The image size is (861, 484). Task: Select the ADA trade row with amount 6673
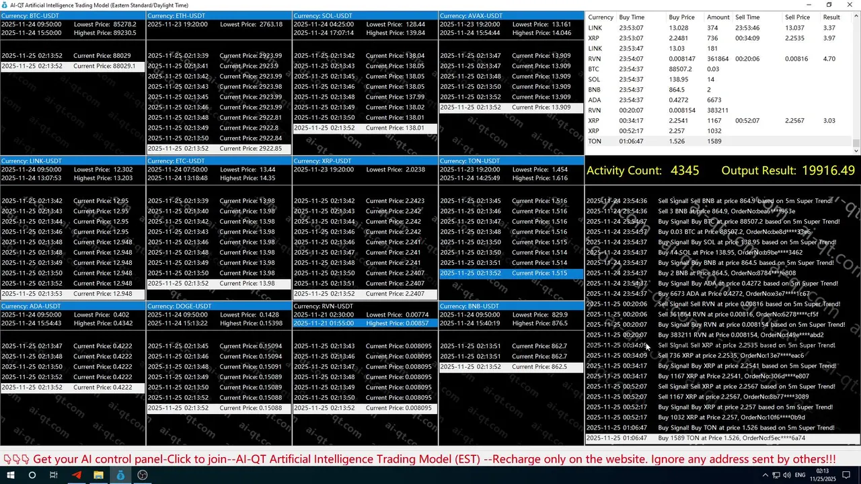(x=718, y=100)
